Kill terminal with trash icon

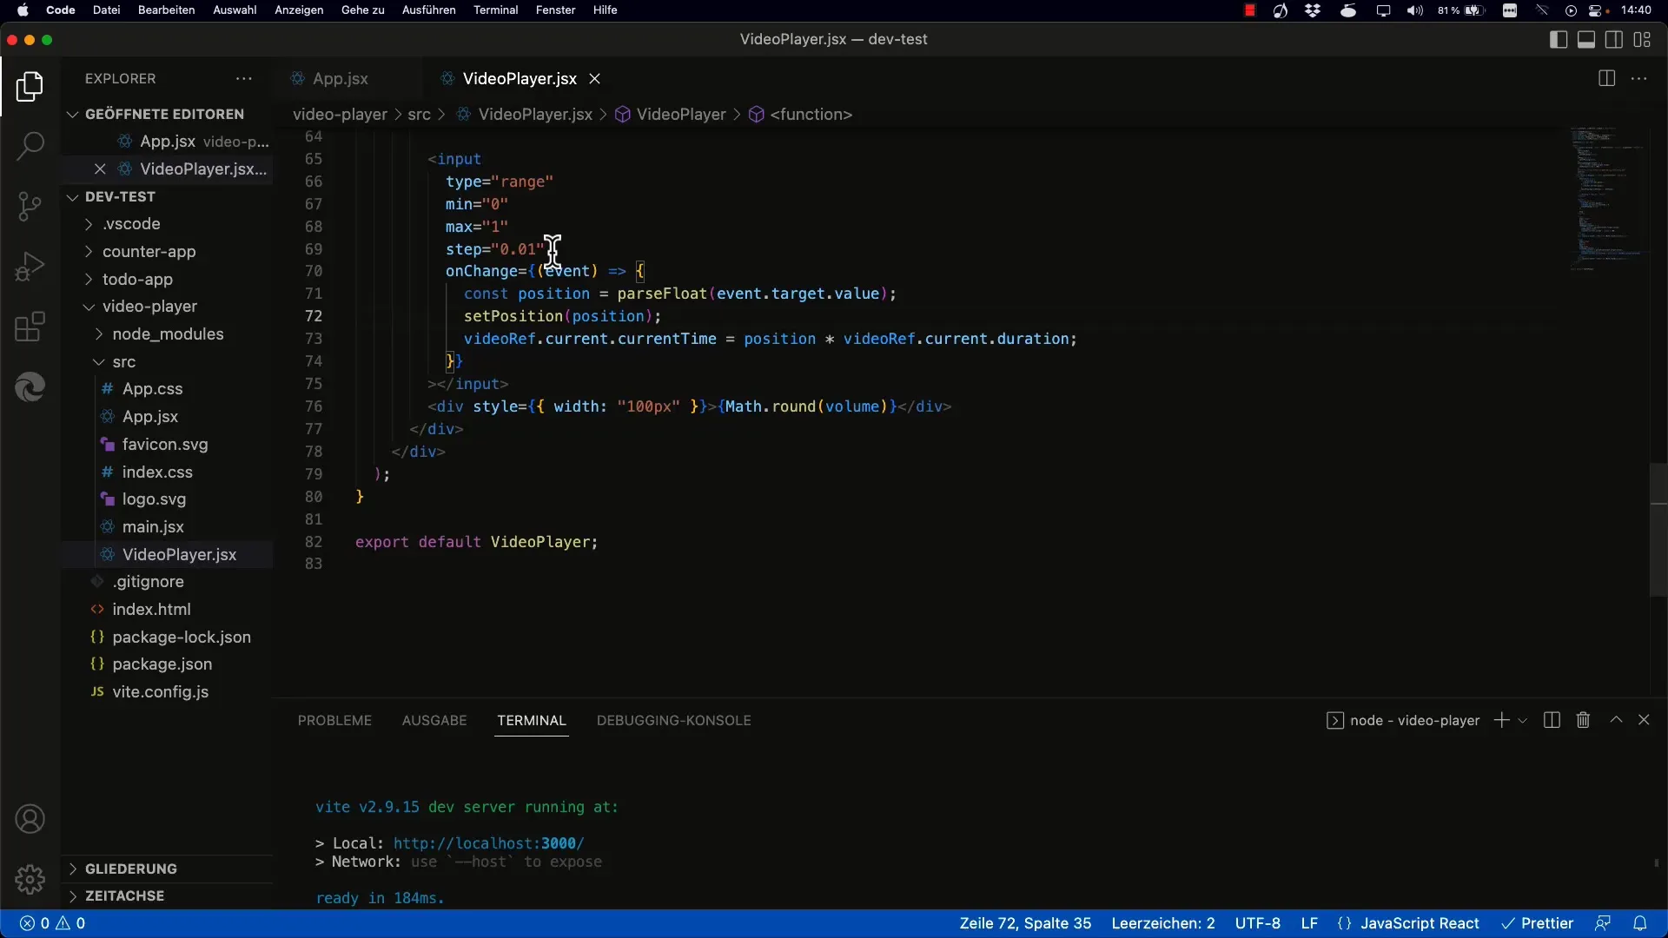1583,720
